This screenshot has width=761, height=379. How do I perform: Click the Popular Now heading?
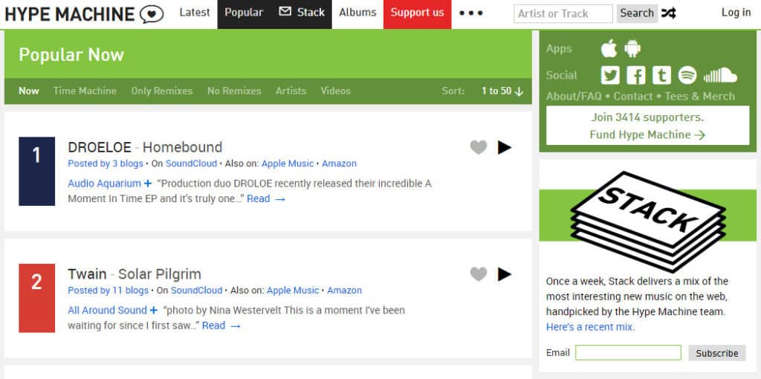point(71,55)
